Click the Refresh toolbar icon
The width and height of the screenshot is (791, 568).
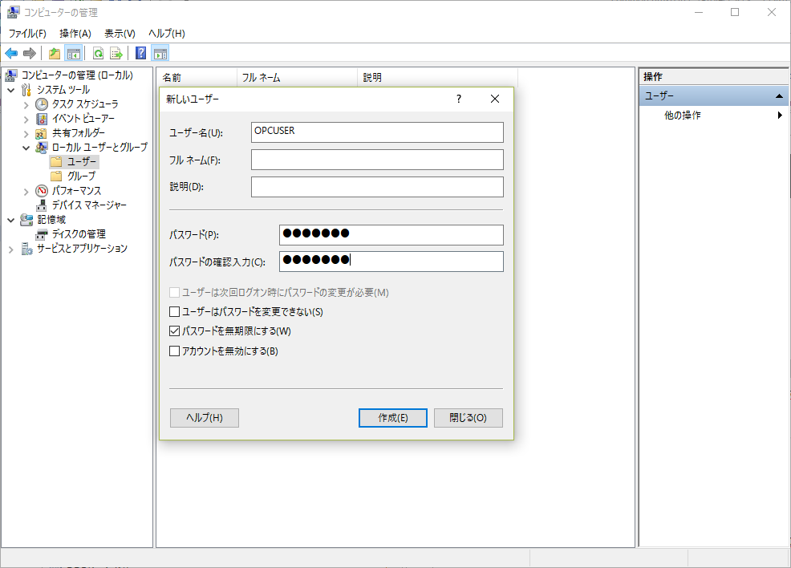[x=96, y=53]
